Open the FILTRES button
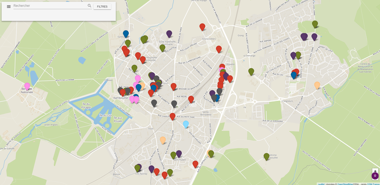Image resolution: width=380 pixels, height=185 pixels. [x=102, y=7]
